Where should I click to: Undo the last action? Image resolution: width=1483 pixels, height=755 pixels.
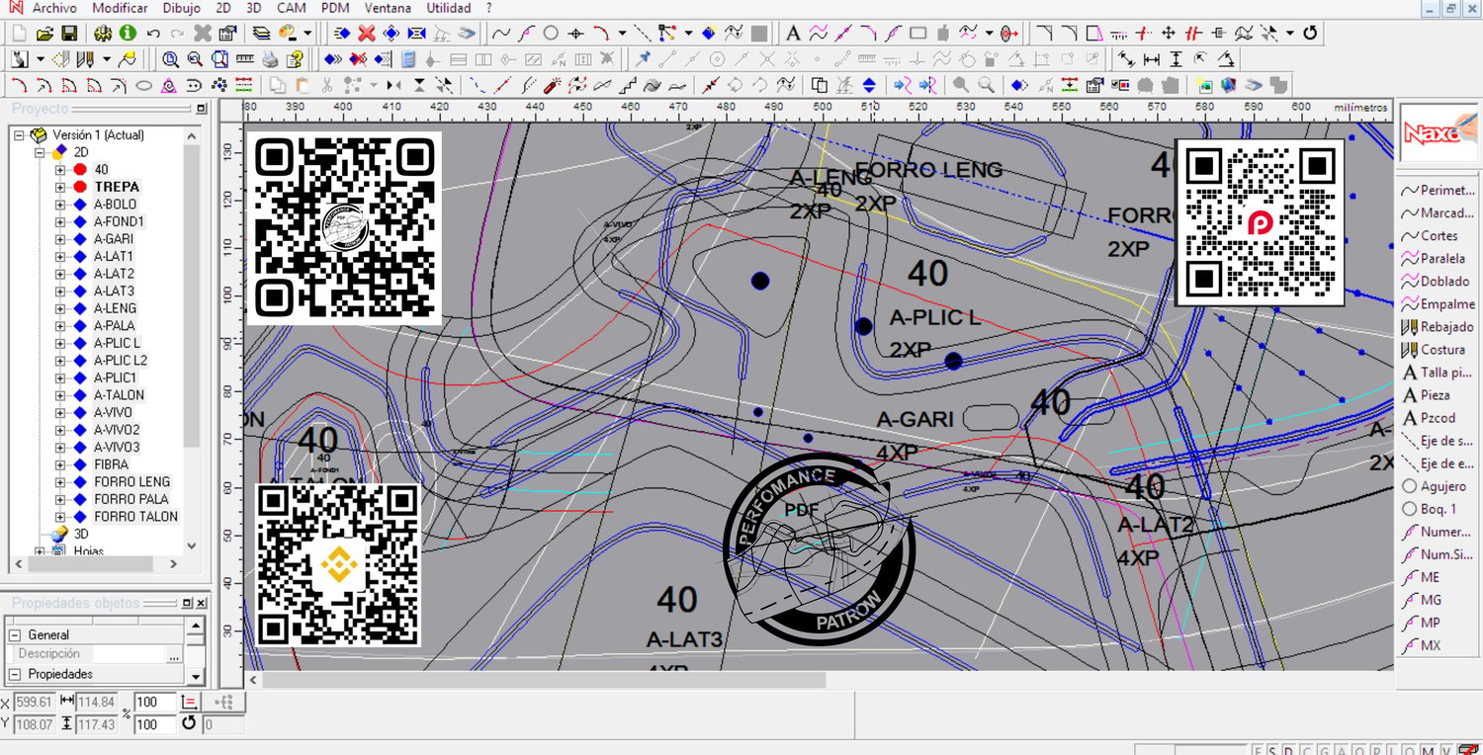153,34
